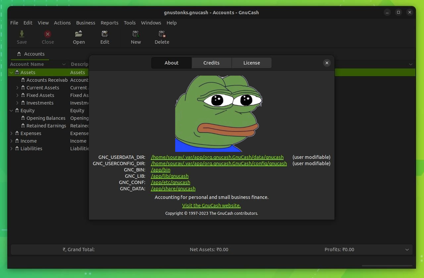Click the New account toolbar icon
Viewport: 424px width, 278px height.
pyautogui.click(x=136, y=34)
